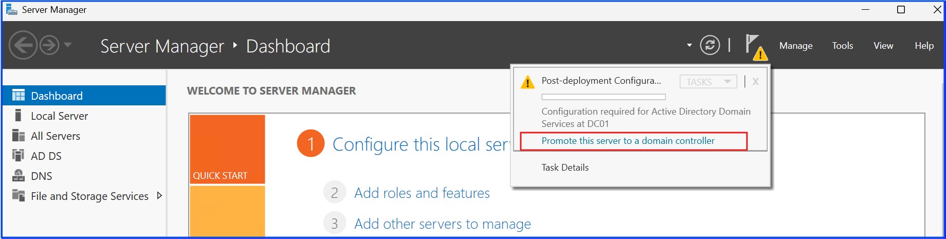Click the orange step 1 circle
946x239 pixels.
pyautogui.click(x=311, y=143)
